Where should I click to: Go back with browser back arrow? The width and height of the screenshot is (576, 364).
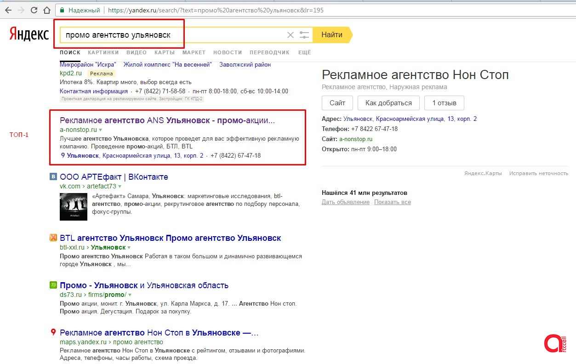8,10
